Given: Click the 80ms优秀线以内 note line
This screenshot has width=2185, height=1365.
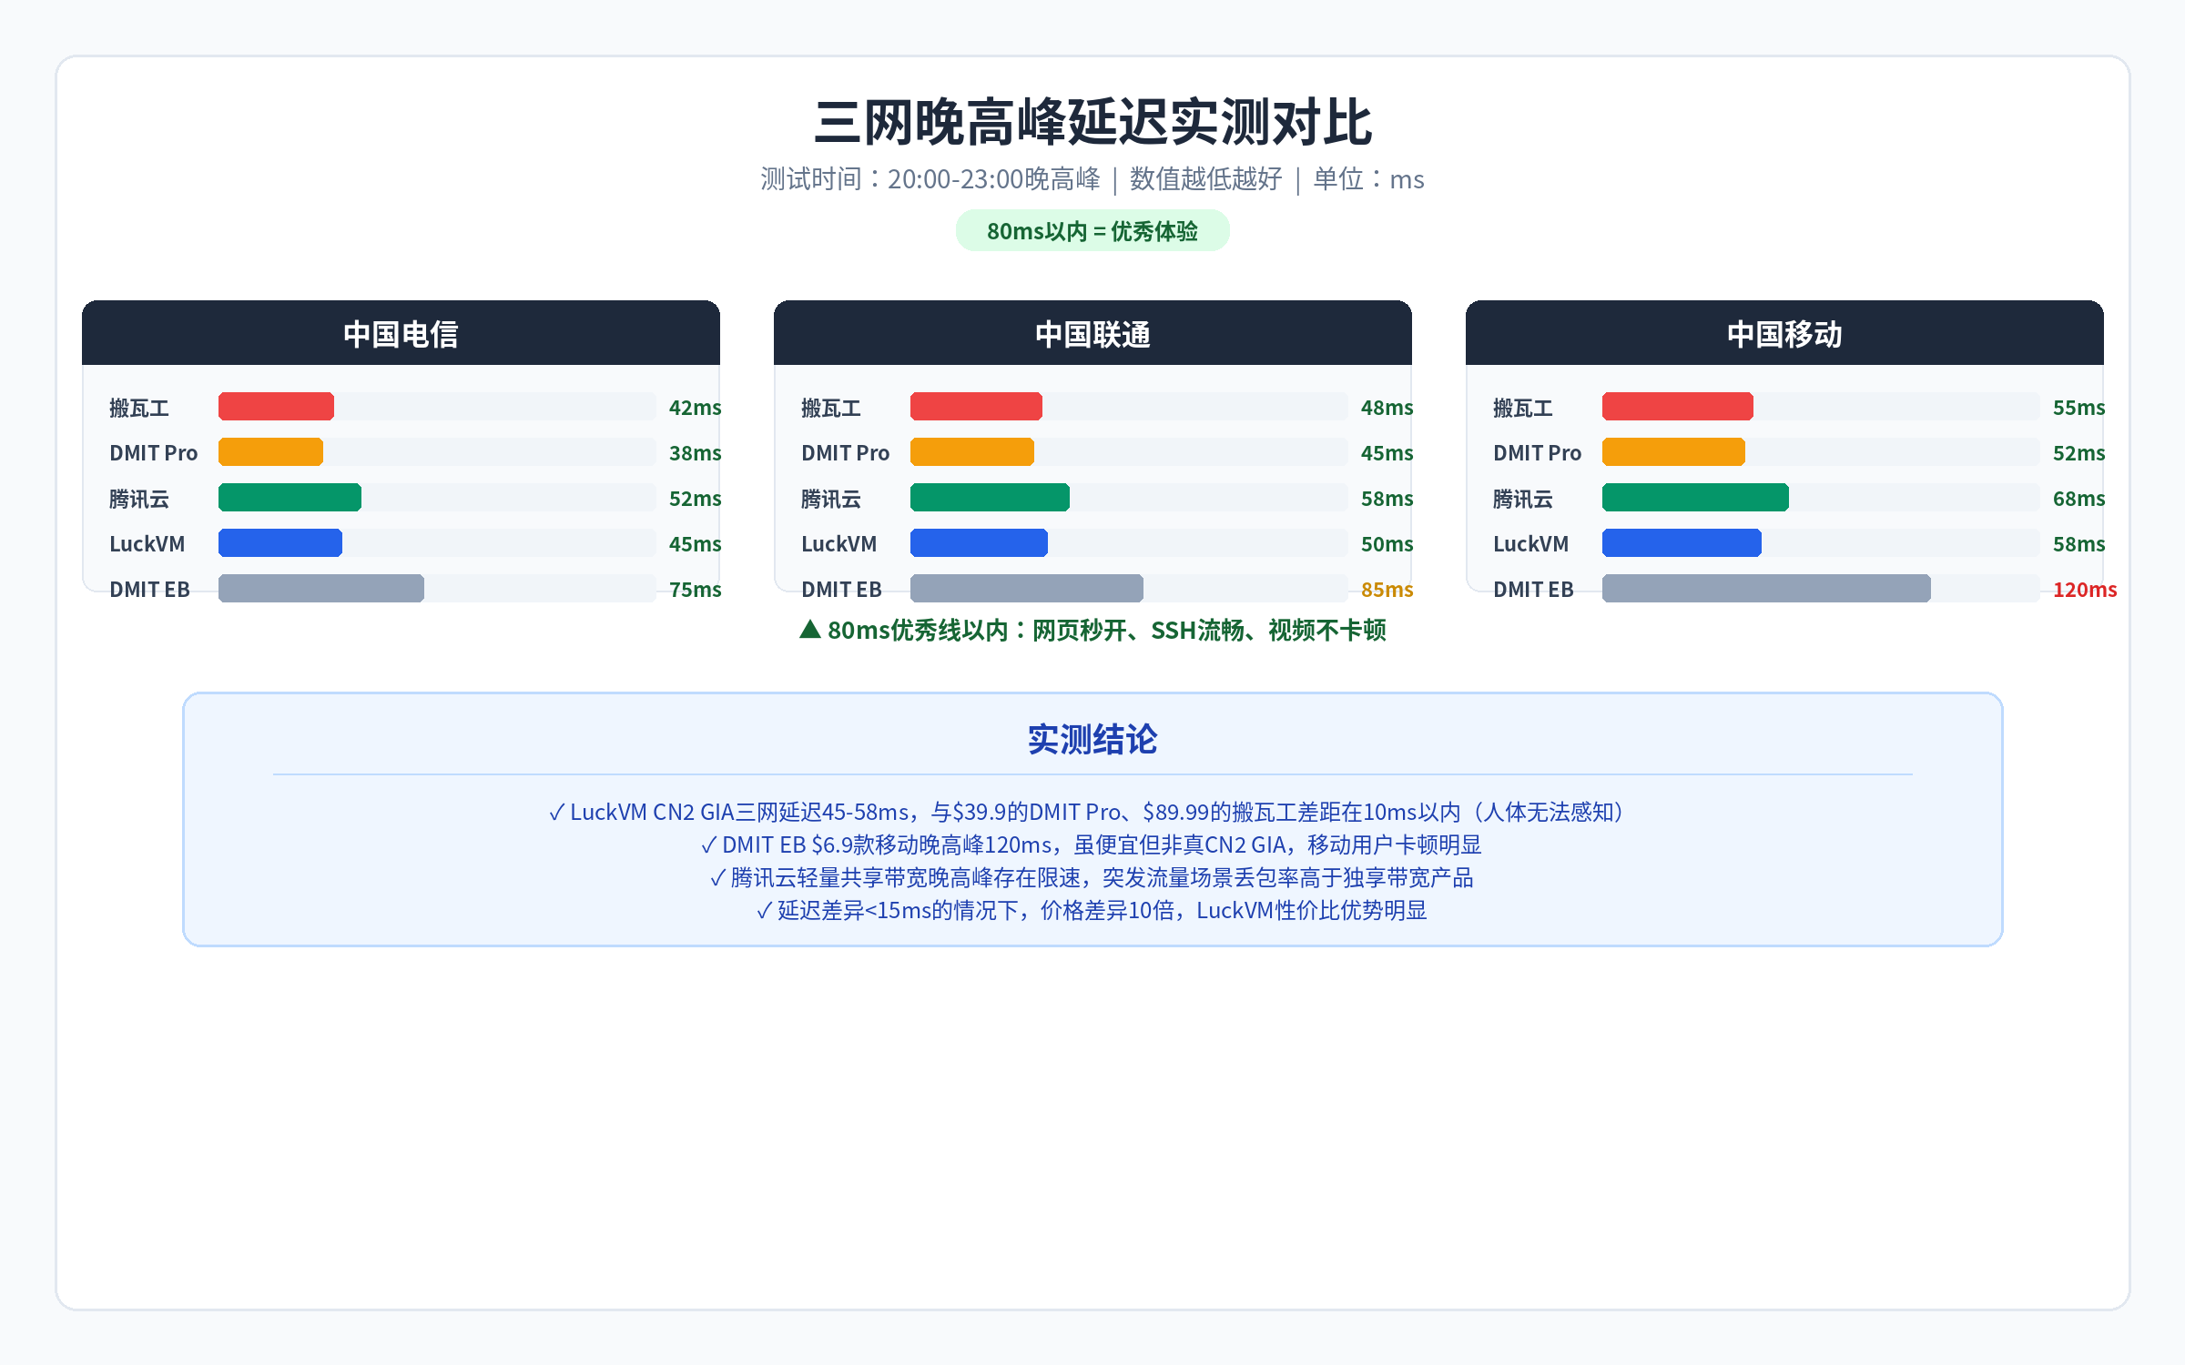Looking at the screenshot, I should click(x=1092, y=630).
